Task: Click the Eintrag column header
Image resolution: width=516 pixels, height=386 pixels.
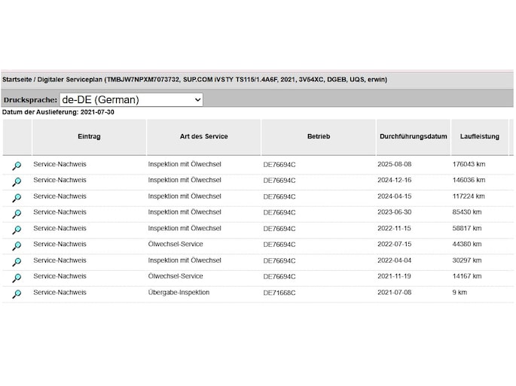Action: (x=89, y=137)
